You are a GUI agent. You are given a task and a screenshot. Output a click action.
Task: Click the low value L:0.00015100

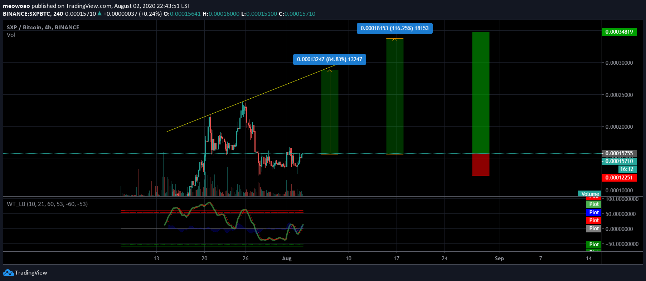[x=259, y=14]
